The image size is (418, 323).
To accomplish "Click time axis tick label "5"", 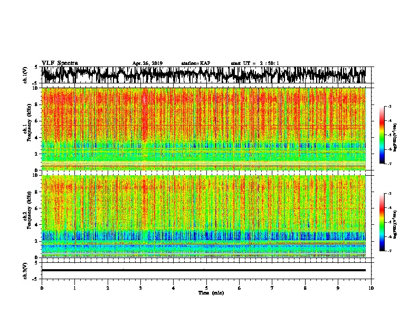I will (206, 288).
